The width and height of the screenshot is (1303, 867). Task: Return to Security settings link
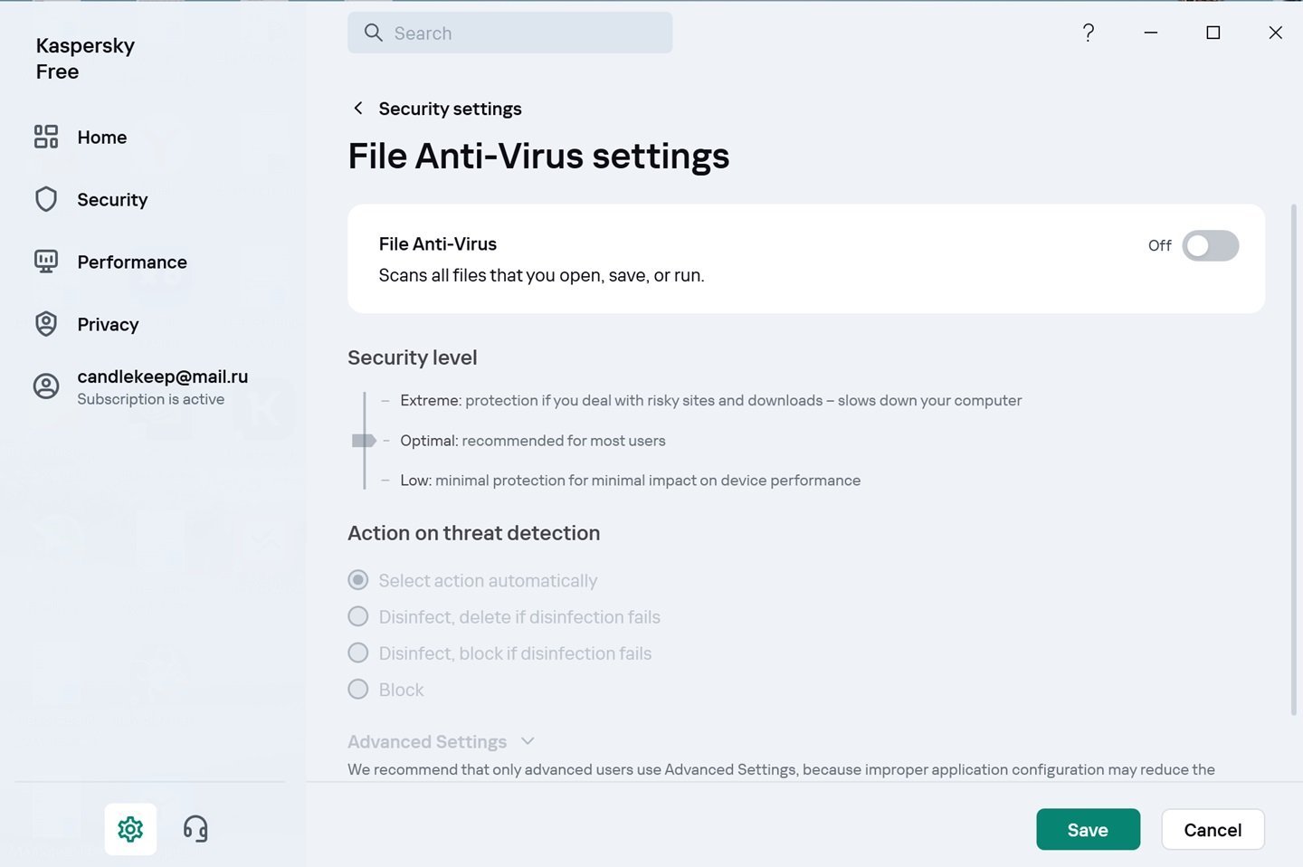[x=450, y=109]
